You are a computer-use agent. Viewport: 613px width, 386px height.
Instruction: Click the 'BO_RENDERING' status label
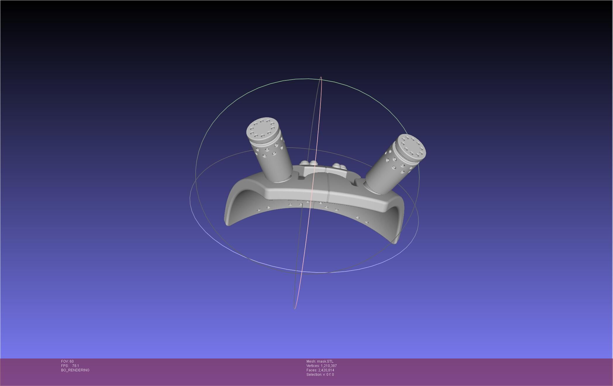pos(75,370)
